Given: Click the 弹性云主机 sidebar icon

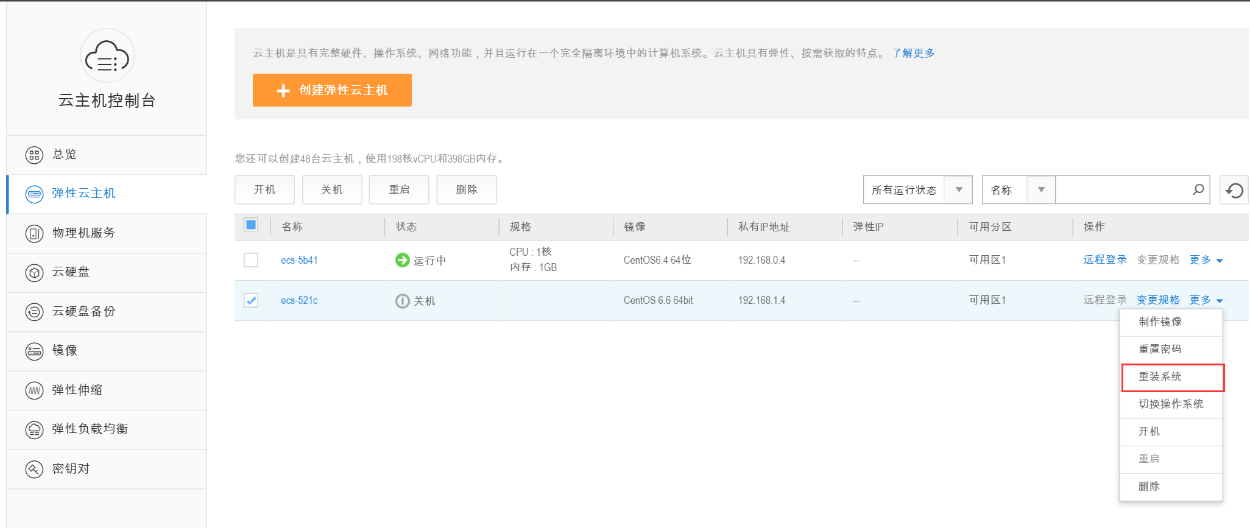Looking at the screenshot, I should click(x=34, y=194).
